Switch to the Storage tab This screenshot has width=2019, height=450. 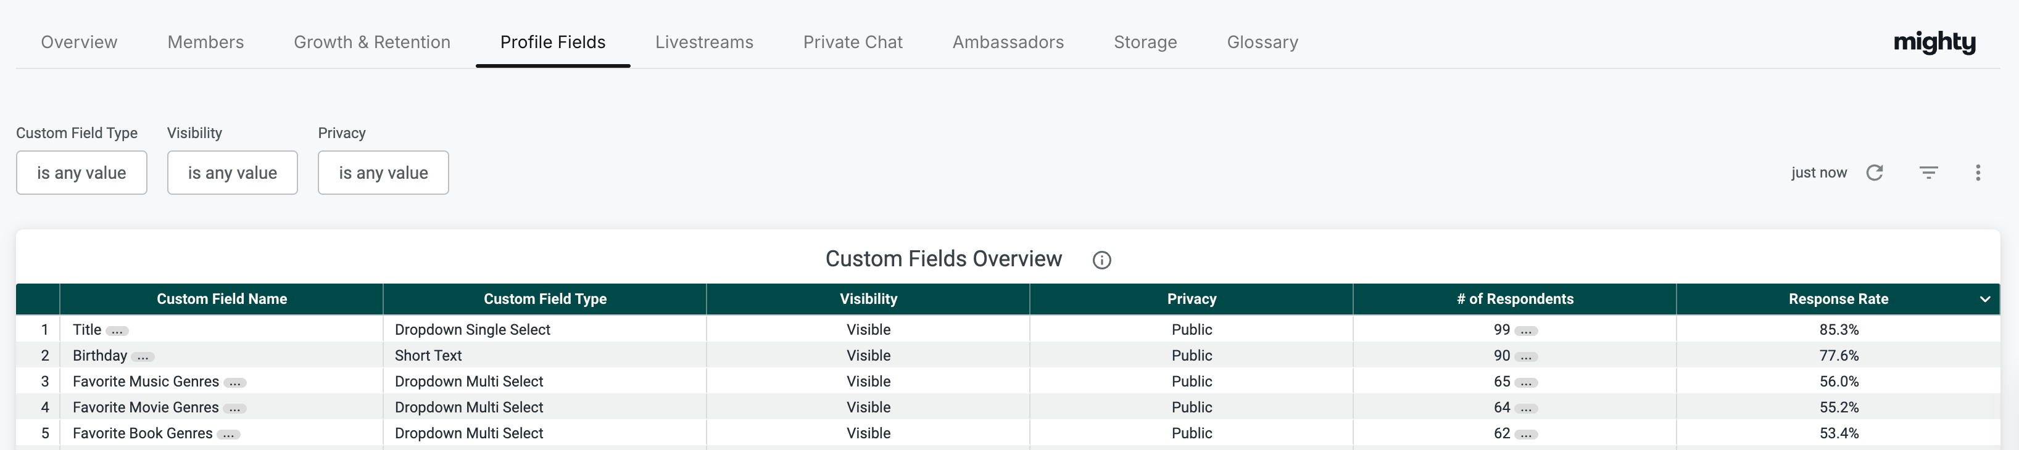pyautogui.click(x=1145, y=43)
